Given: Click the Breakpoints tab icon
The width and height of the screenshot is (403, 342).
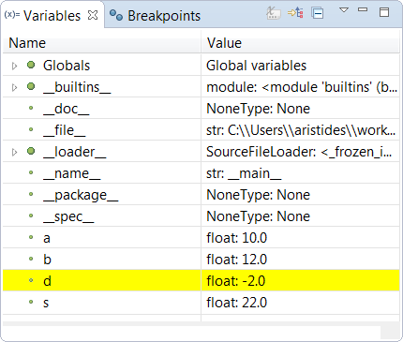Looking at the screenshot, I should tap(116, 15).
